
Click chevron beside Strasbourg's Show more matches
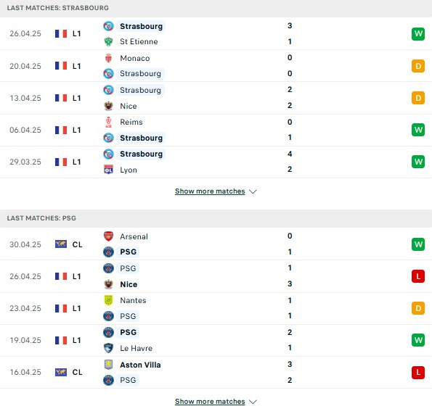(x=253, y=191)
